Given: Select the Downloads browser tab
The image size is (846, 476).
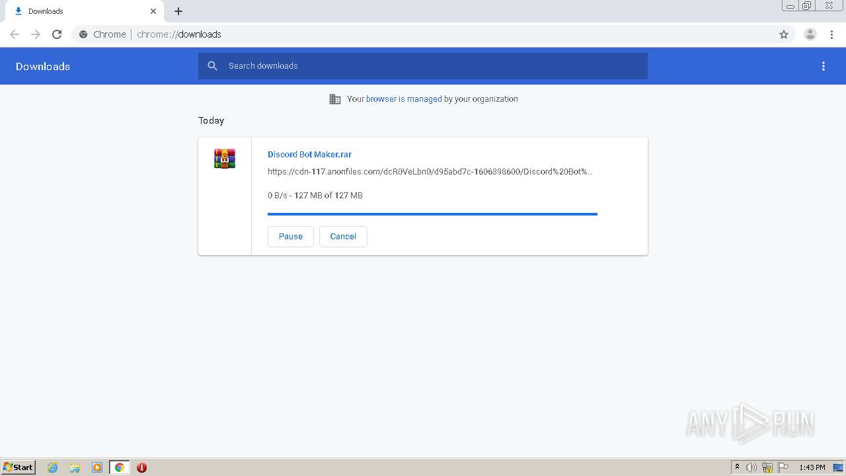Looking at the screenshot, I should pos(84,11).
